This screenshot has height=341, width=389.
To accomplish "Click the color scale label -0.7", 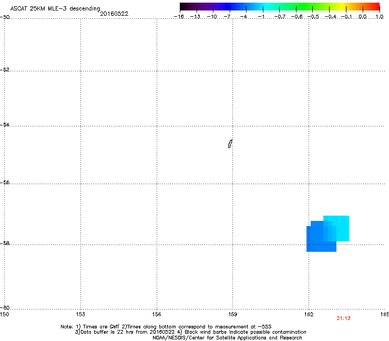I will tap(280, 17).
